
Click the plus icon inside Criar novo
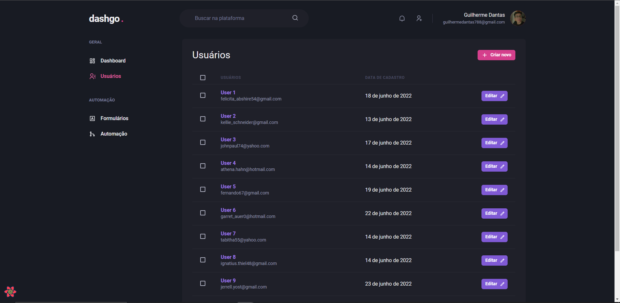[x=484, y=55]
